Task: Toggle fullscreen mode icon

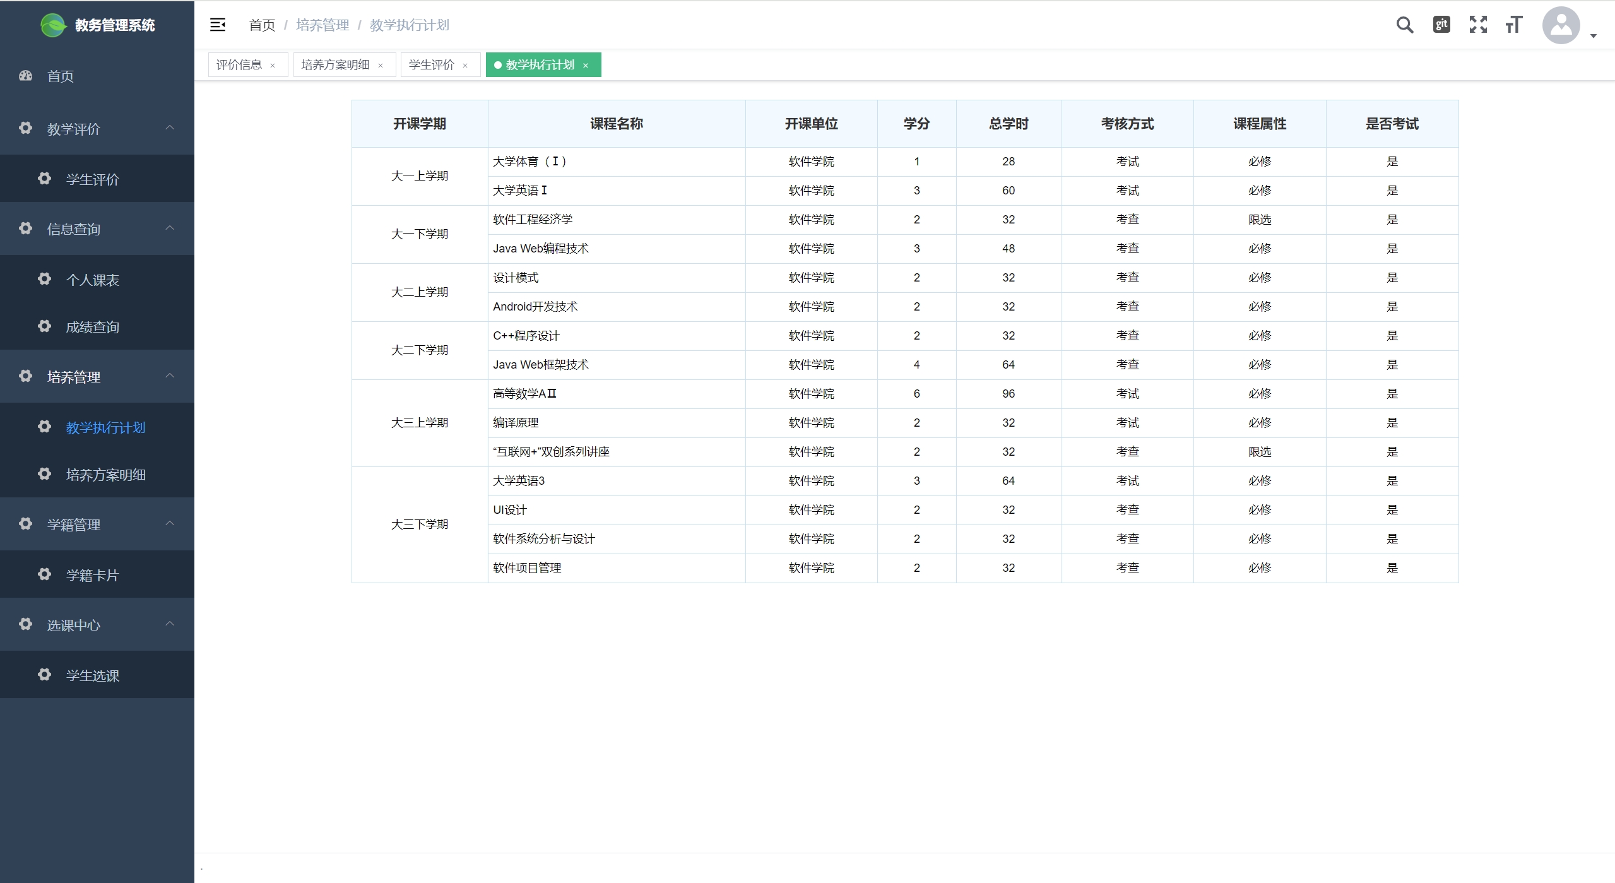Action: (x=1477, y=25)
